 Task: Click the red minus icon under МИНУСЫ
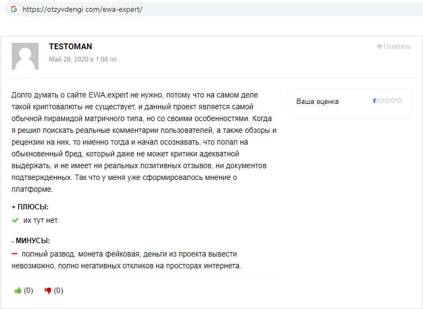pyautogui.click(x=15, y=253)
